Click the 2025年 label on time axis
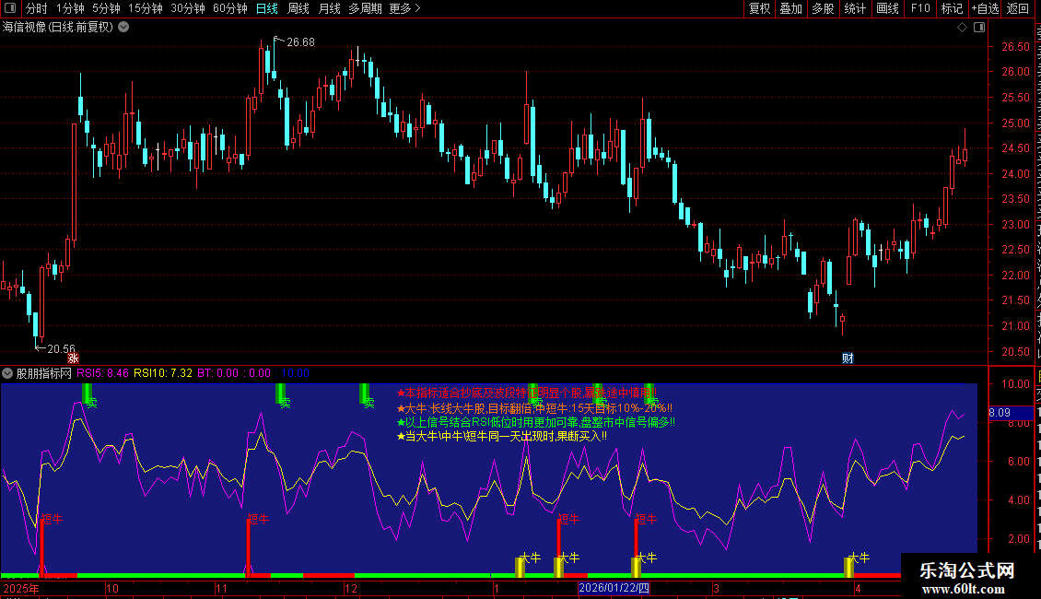 click(21, 588)
